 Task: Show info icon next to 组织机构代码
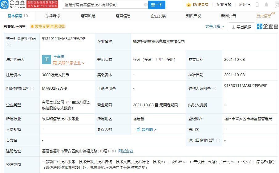pyautogui.click(x=32, y=88)
